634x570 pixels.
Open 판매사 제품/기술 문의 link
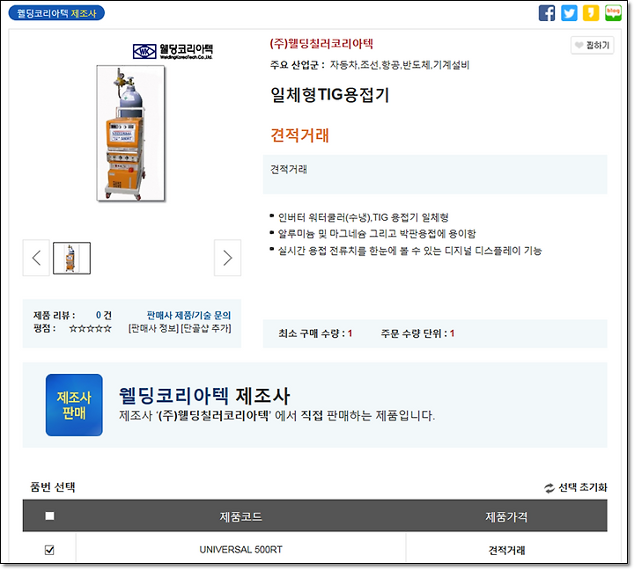tap(188, 315)
